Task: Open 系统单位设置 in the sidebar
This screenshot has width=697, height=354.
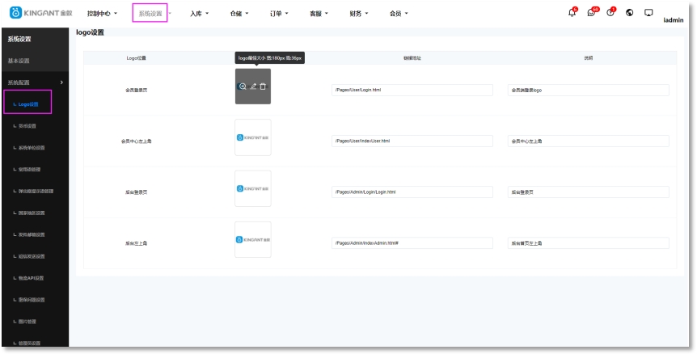Action: 31,148
